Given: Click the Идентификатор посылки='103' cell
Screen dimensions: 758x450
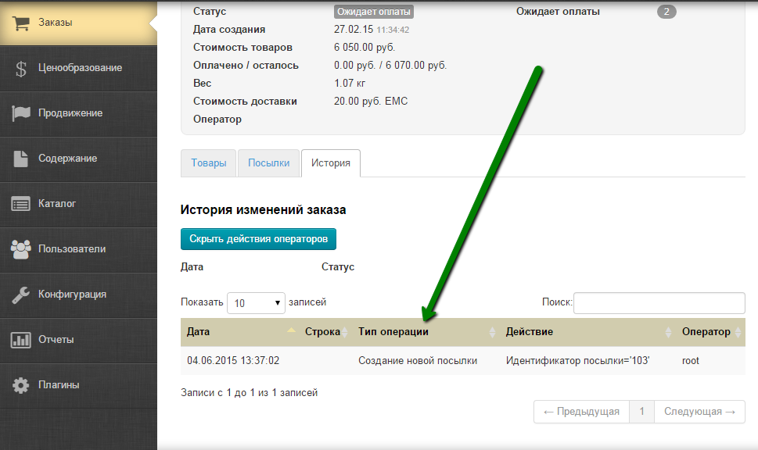Looking at the screenshot, I should (577, 361).
